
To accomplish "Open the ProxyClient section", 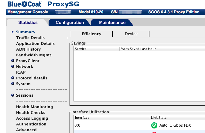I will coord(28,61).
